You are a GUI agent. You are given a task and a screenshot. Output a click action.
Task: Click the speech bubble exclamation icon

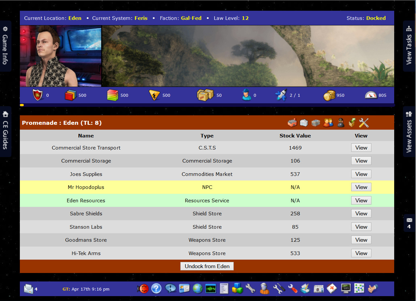pyautogui.click(x=171, y=288)
